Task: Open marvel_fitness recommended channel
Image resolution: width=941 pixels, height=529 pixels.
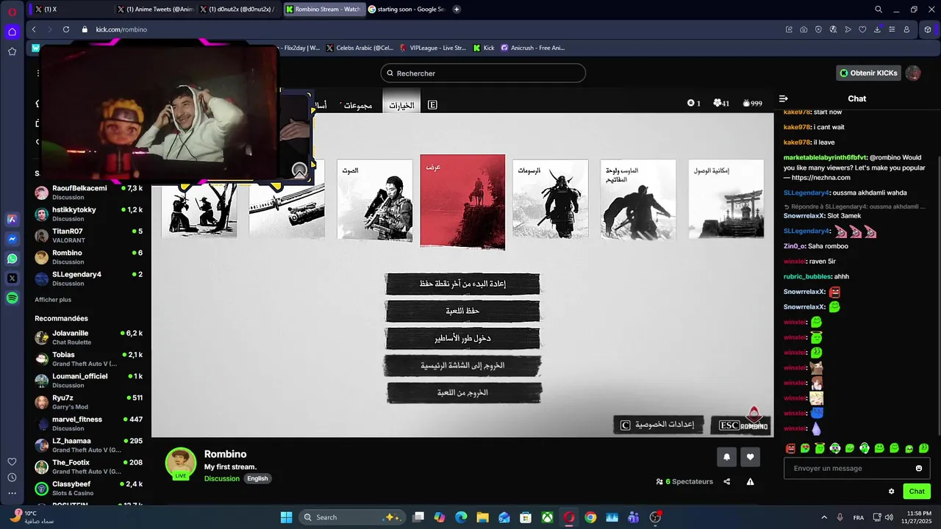Action: point(88,423)
